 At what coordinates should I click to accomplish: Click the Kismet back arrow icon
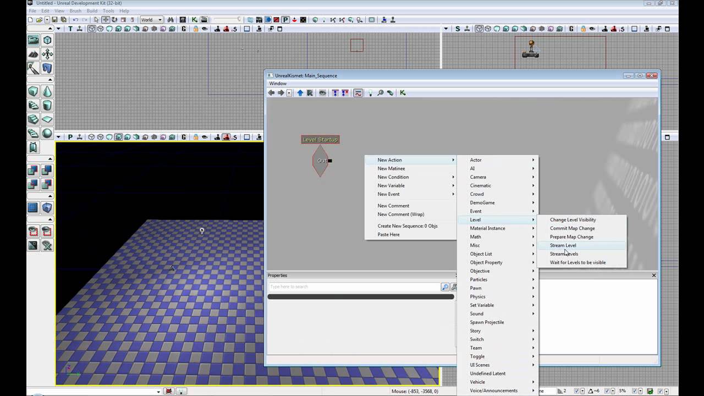point(271,93)
